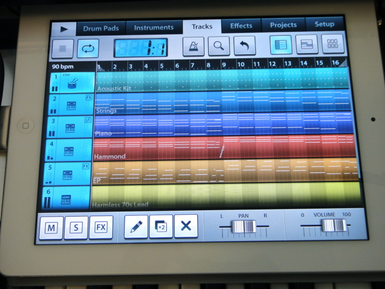Toggle the metronome
Image resolution: width=385 pixels, height=289 pixels.
pyautogui.click(x=194, y=46)
